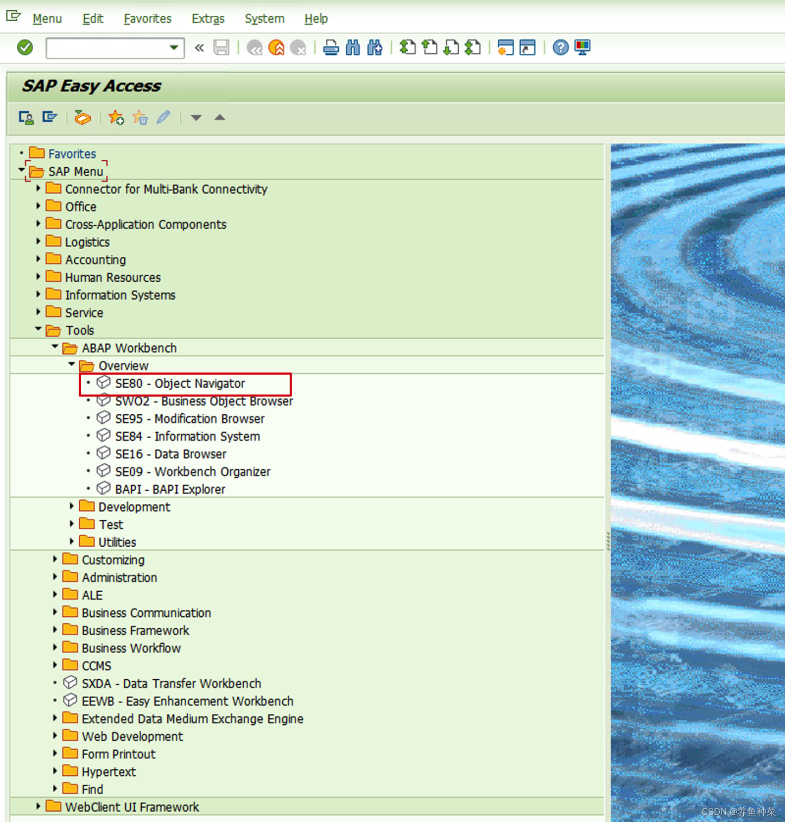Screen dimensions: 785x822
Task: Open the command field dropdown arrow
Action: coord(174,48)
